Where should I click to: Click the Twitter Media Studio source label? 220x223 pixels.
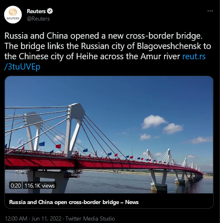(90, 218)
